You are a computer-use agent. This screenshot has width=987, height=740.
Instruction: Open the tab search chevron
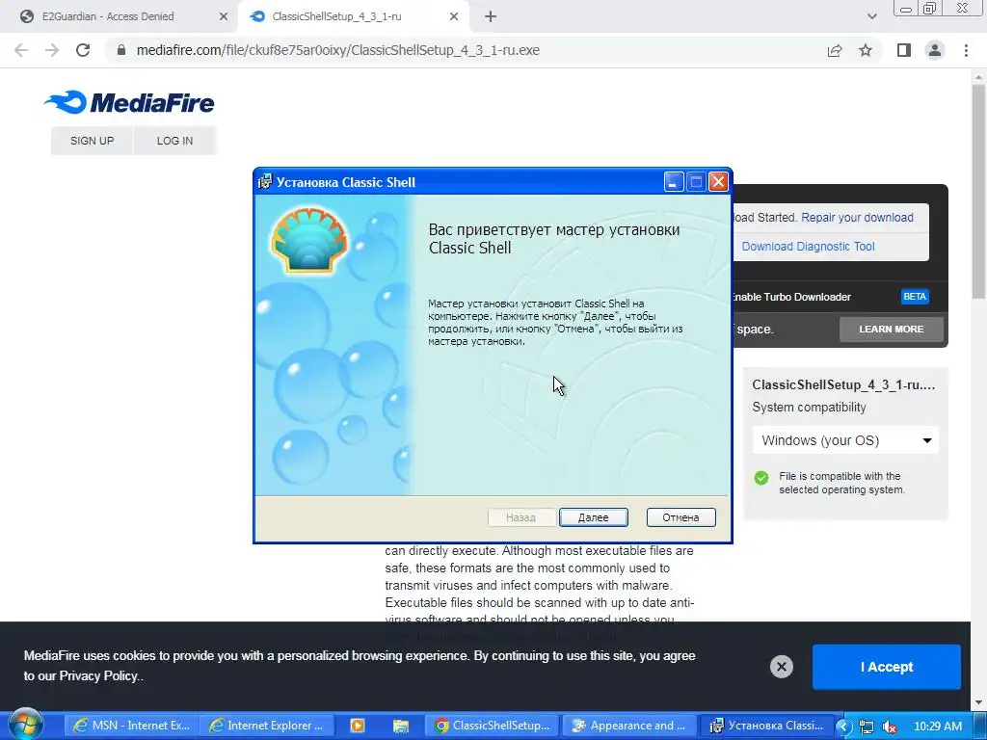pos(871,16)
